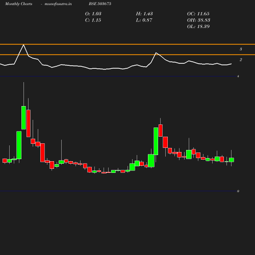Screen dimensions: 255x255
Task: Click the second peak of the white indicator line
Action: (x=156, y=53)
